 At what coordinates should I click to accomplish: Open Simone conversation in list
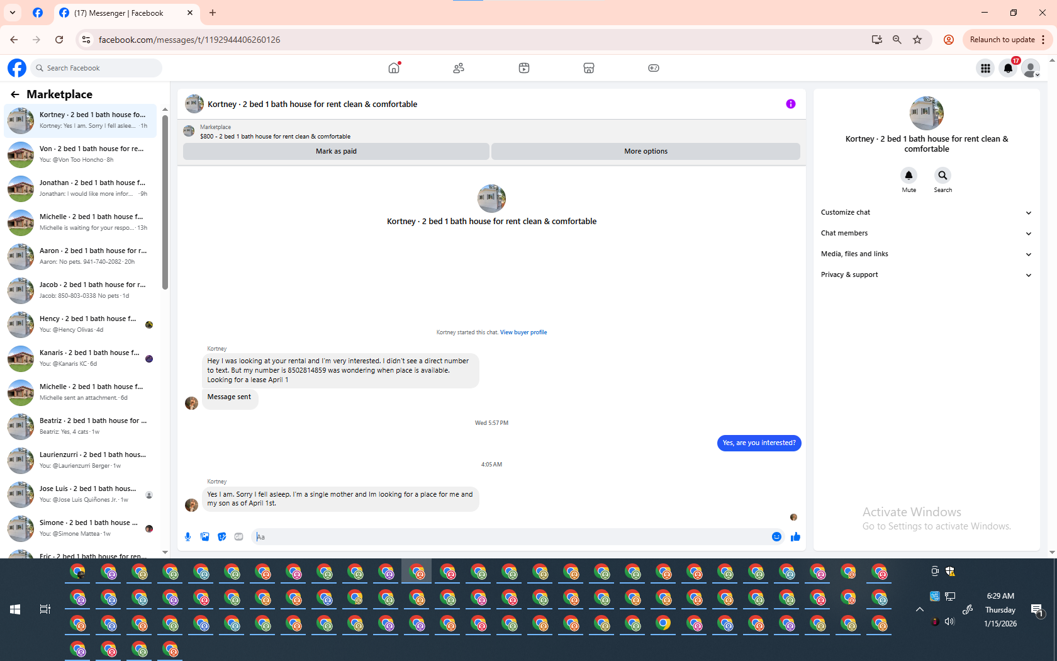[x=81, y=529]
